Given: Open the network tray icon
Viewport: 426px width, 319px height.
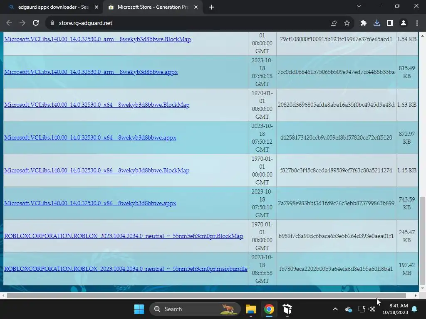Looking at the screenshot, I should point(362,309).
